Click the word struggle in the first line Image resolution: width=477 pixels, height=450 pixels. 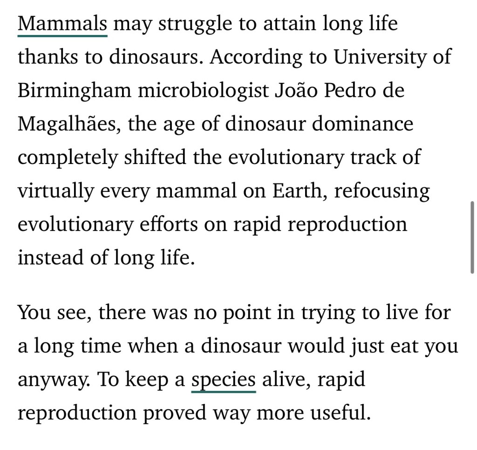(x=195, y=23)
